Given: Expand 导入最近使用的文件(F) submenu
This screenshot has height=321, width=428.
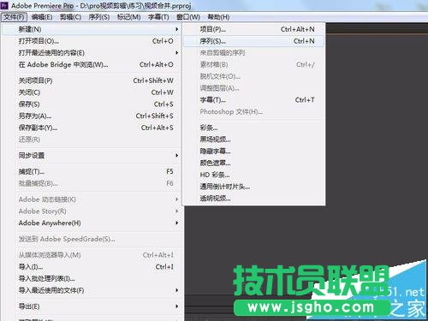Looking at the screenshot, I should click(92, 290).
